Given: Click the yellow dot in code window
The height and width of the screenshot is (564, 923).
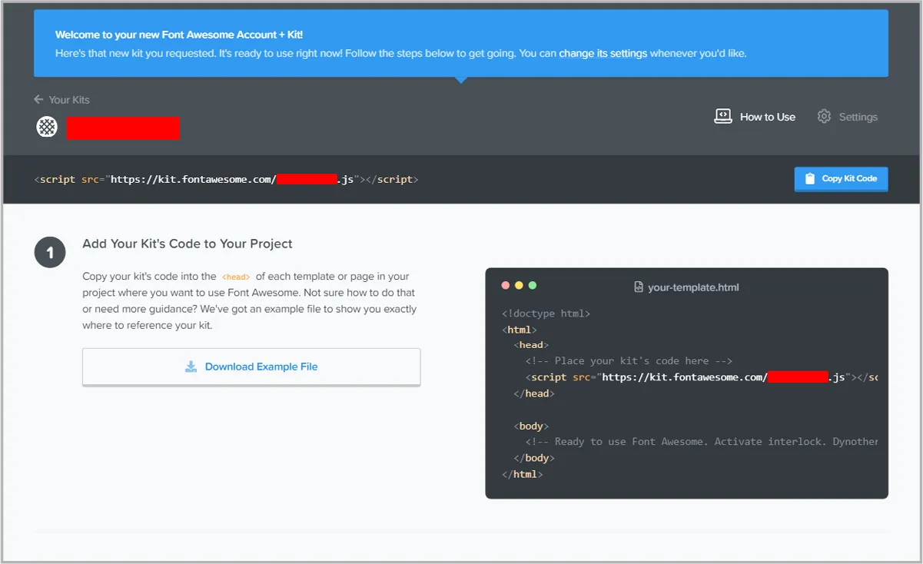Looking at the screenshot, I should tap(519, 286).
